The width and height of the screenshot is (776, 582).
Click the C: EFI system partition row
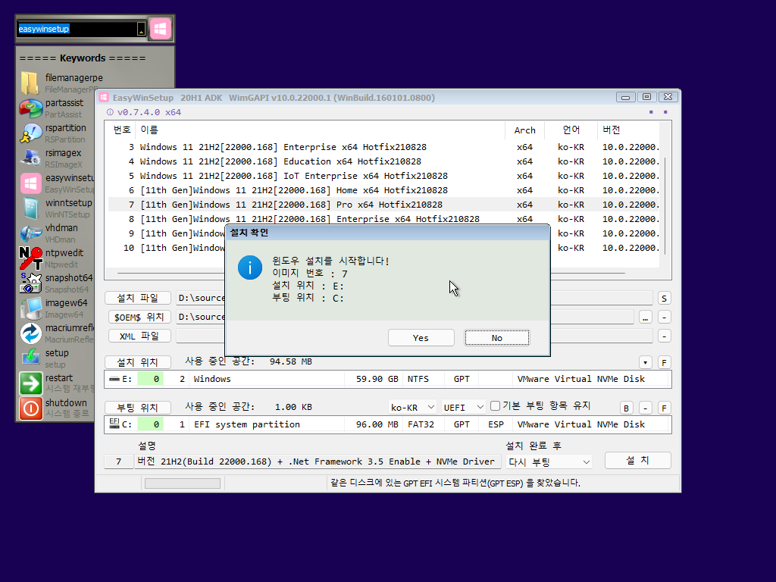coord(387,424)
